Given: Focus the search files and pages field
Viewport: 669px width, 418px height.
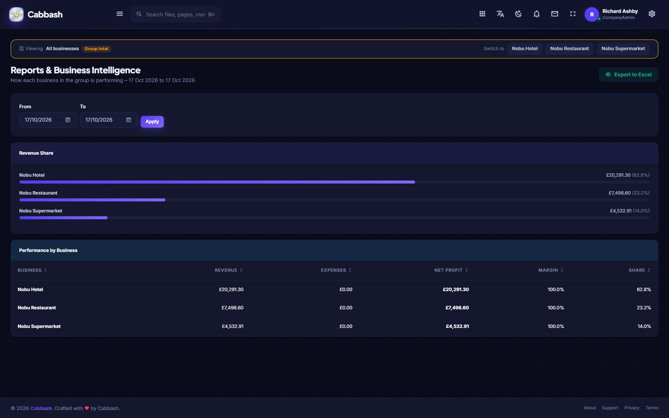Looking at the screenshot, I should pyautogui.click(x=175, y=14).
